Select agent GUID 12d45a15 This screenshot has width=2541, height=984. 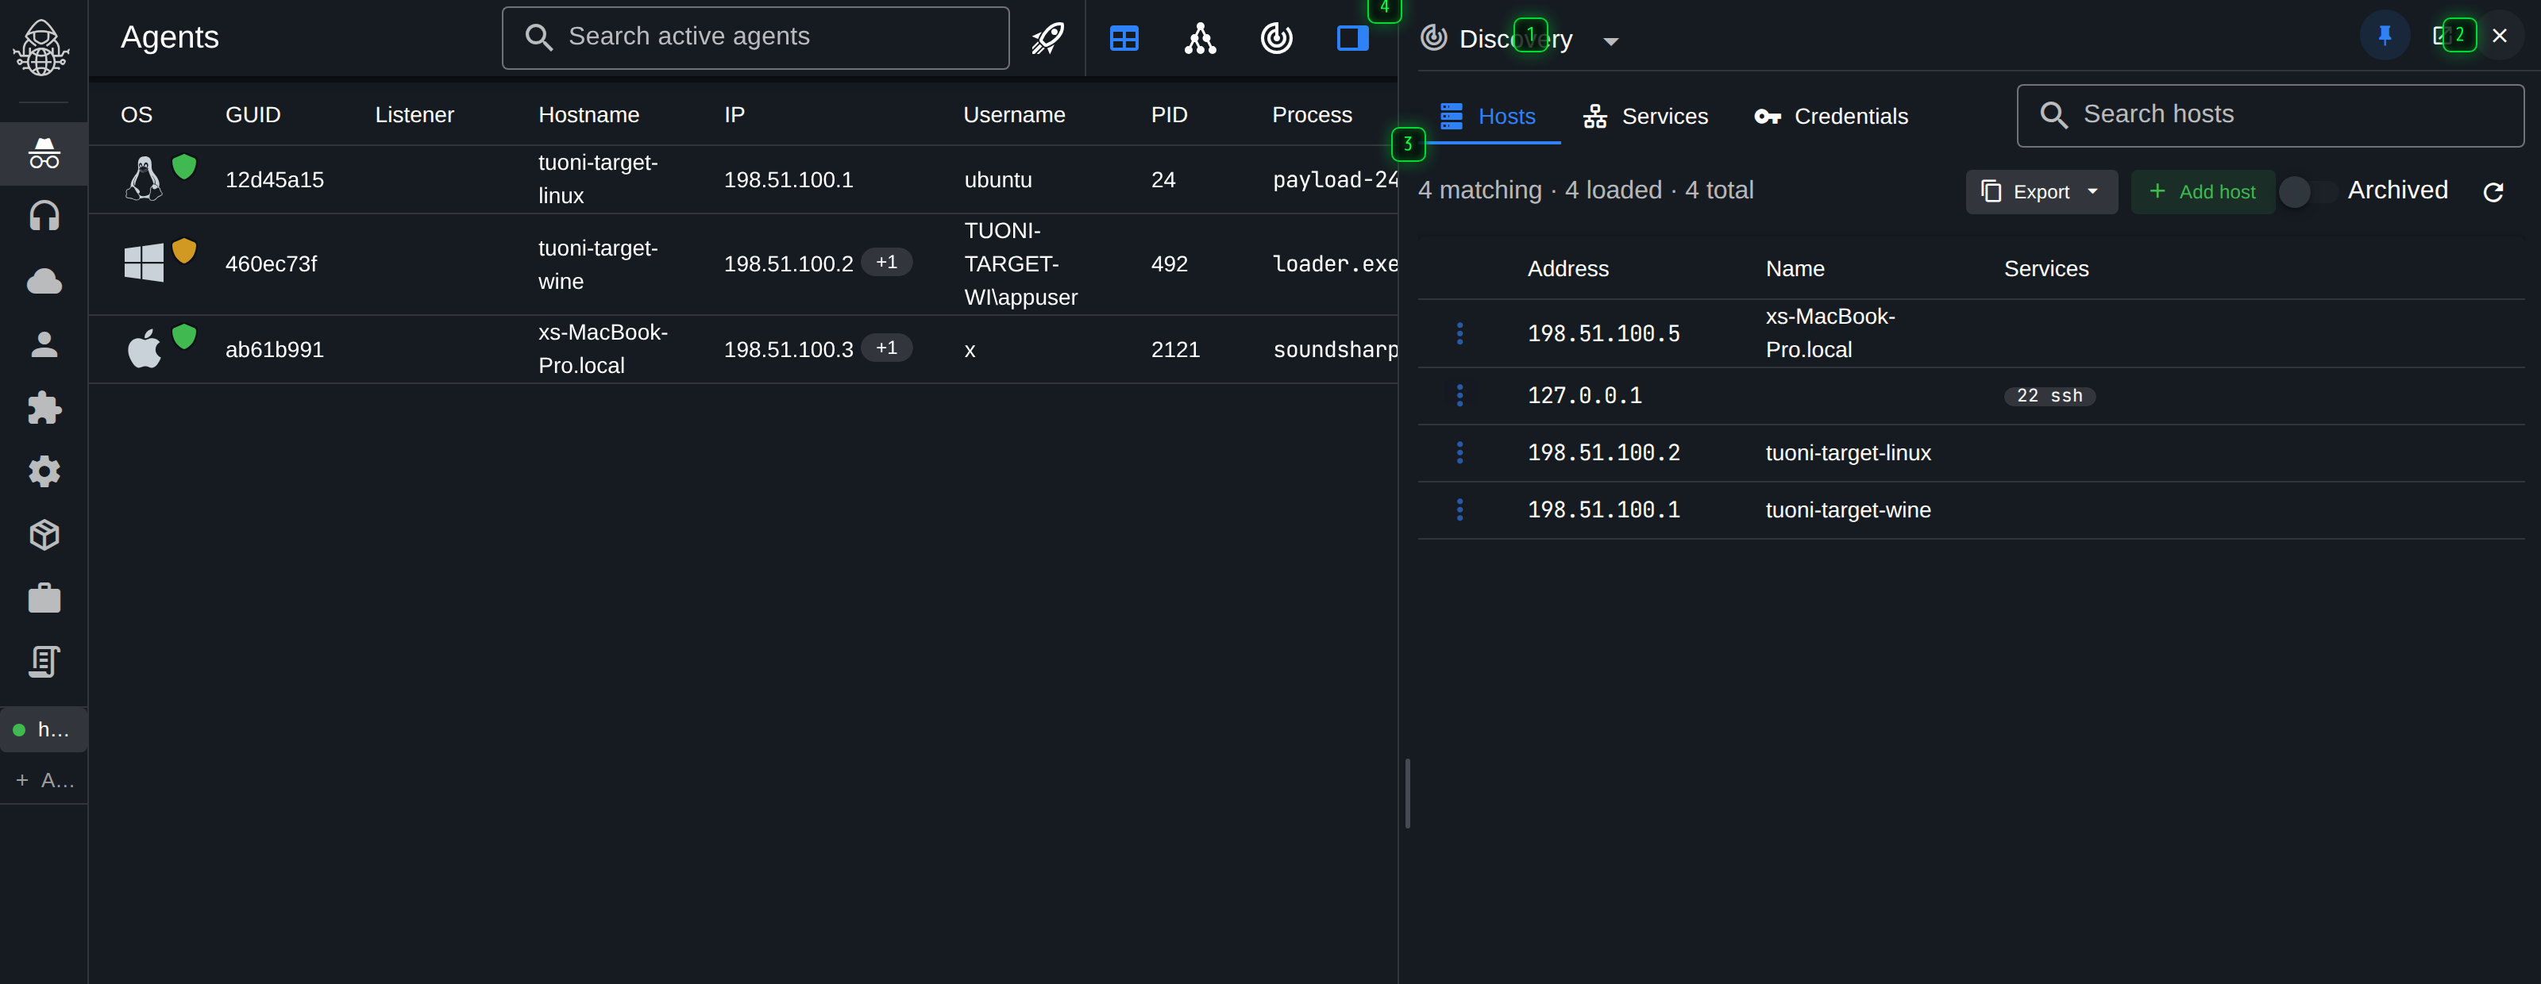(274, 179)
